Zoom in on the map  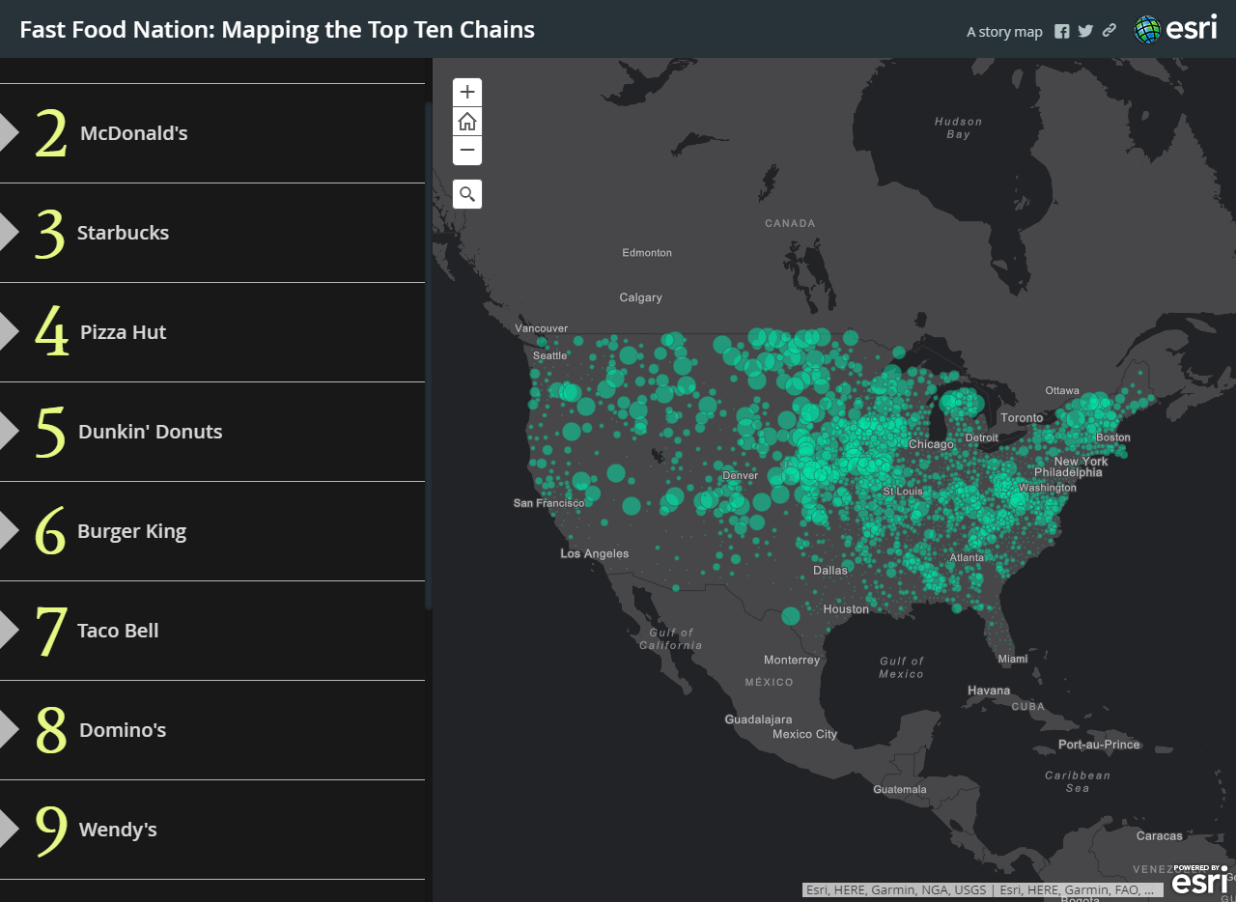point(467,93)
